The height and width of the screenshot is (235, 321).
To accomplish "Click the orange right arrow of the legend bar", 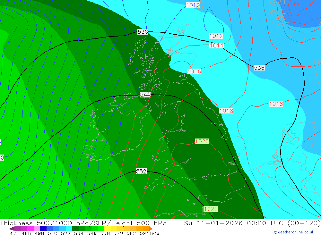I will click(x=151, y=229).
